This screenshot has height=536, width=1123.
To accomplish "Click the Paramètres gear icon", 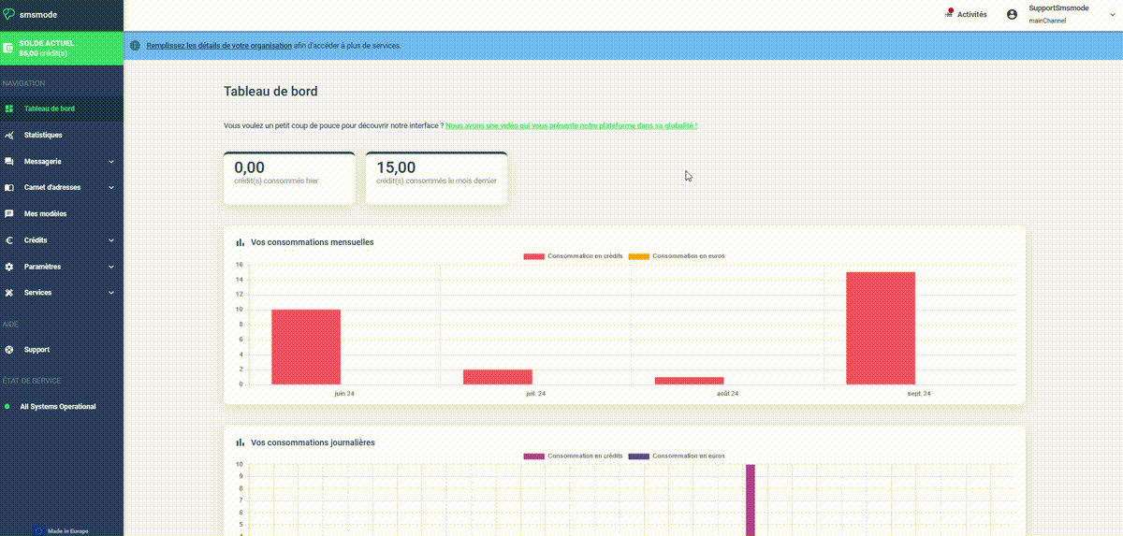I will pos(9,267).
